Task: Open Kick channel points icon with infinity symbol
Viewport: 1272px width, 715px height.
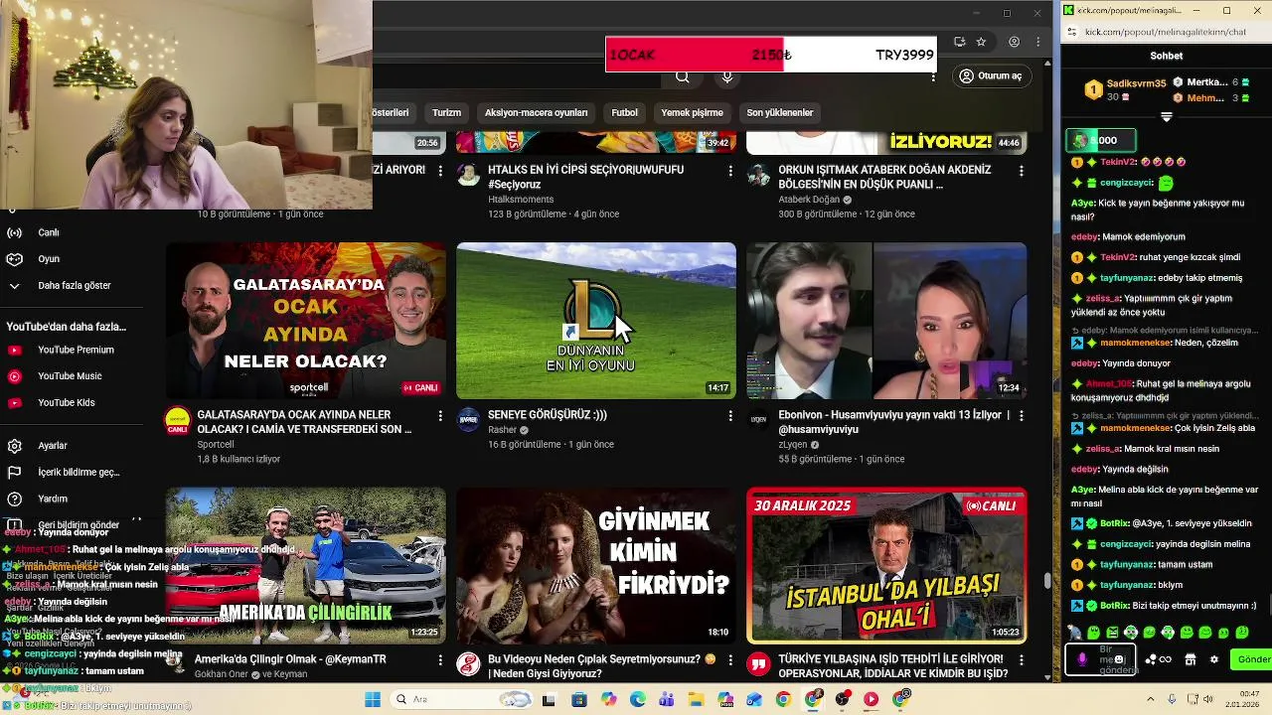Action: point(1159,659)
